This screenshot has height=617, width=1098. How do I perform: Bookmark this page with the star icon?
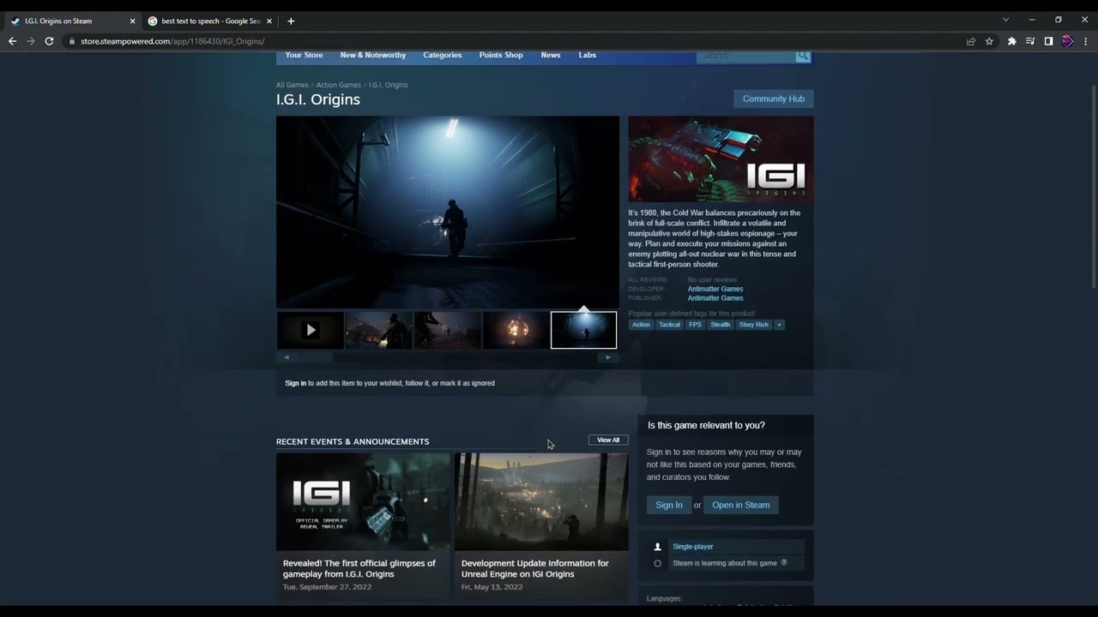click(989, 41)
